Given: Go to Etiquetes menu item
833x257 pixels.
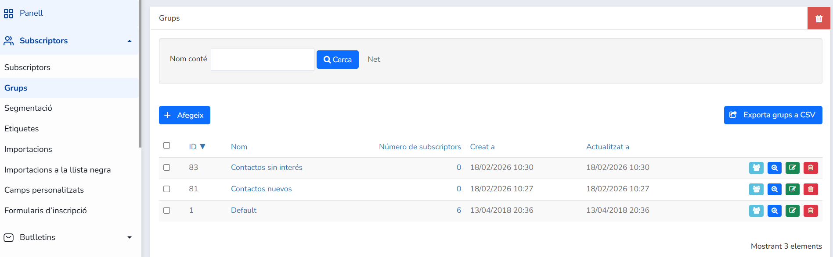Looking at the screenshot, I should (x=22, y=129).
